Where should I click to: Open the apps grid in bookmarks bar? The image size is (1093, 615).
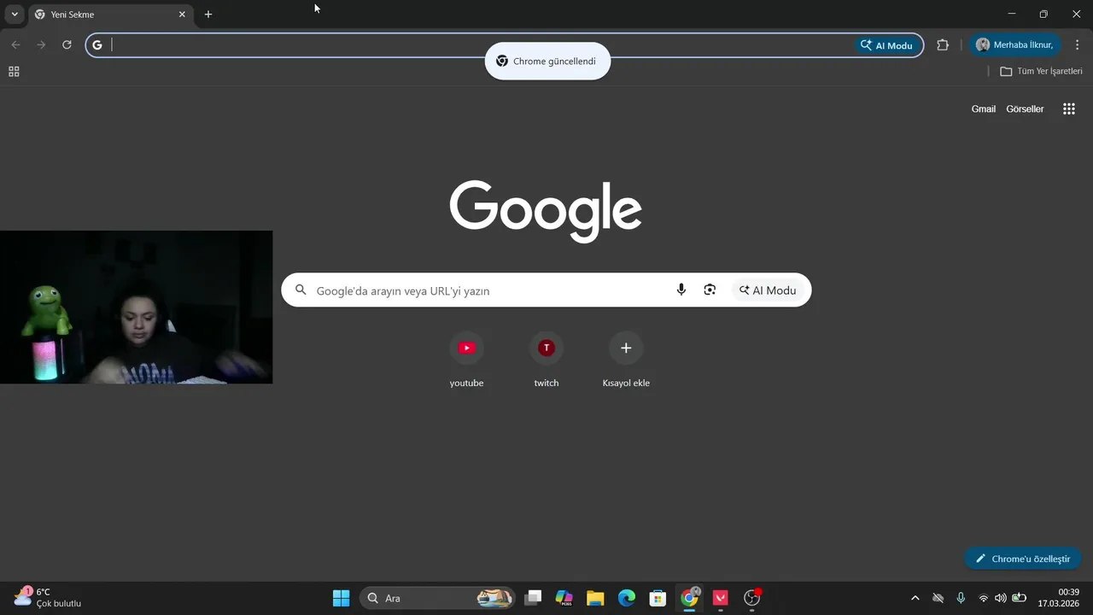(14, 72)
